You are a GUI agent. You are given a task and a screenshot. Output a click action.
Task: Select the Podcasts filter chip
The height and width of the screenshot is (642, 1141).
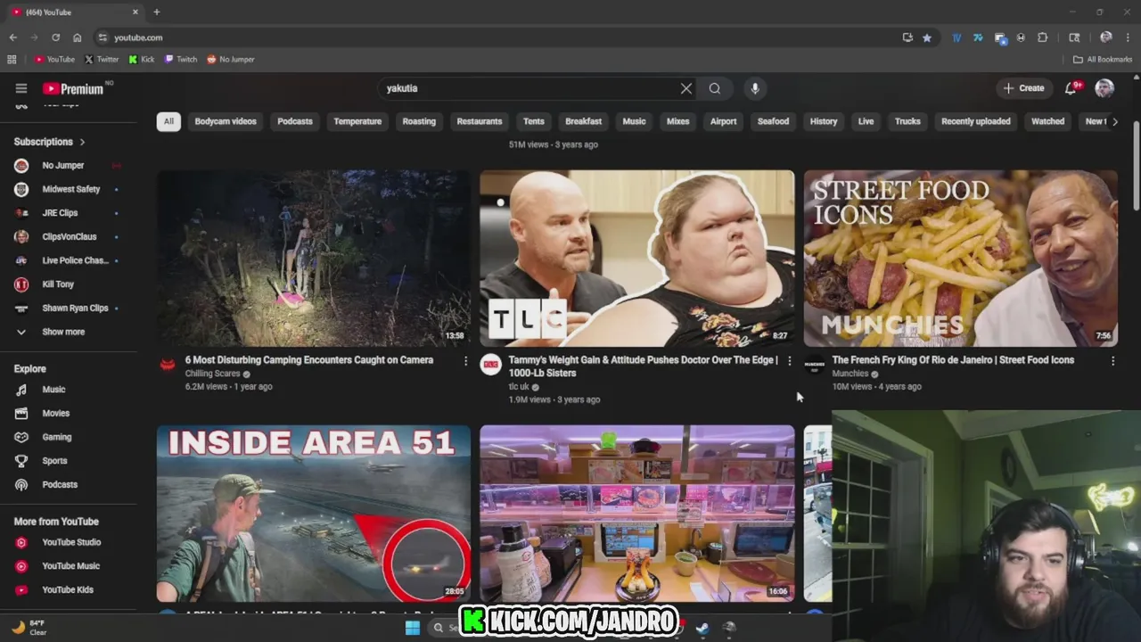coord(295,121)
